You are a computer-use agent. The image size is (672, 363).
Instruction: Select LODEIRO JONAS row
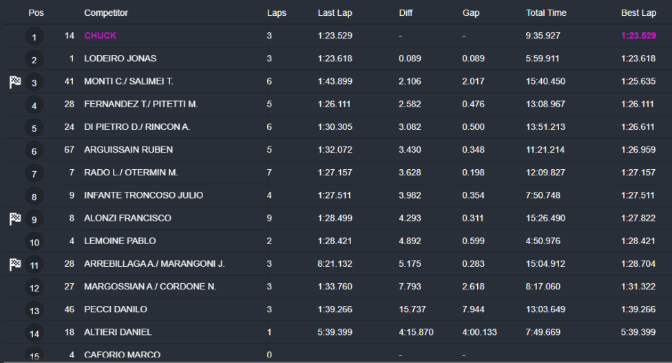click(x=120, y=59)
